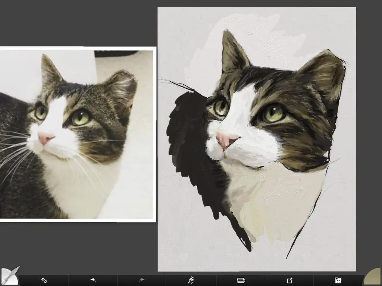Open the tool picker with palette knife

click(10, 276)
